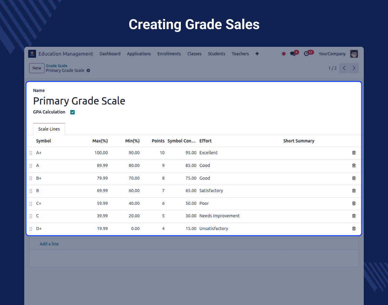The image size is (388, 305).
Task: Delete the C scale line
Action: [x=354, y=216]
